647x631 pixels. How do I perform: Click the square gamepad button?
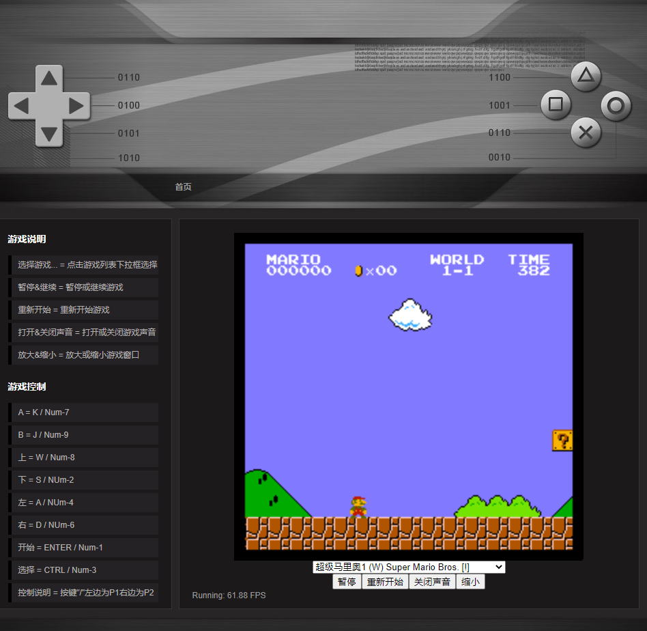click(556, 104)
